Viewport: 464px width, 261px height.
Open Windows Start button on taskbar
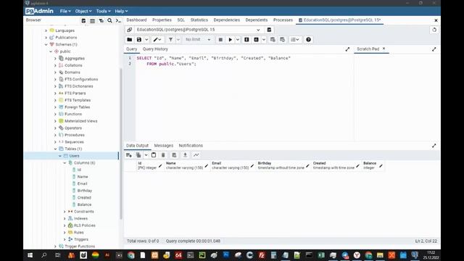point(30,255)
